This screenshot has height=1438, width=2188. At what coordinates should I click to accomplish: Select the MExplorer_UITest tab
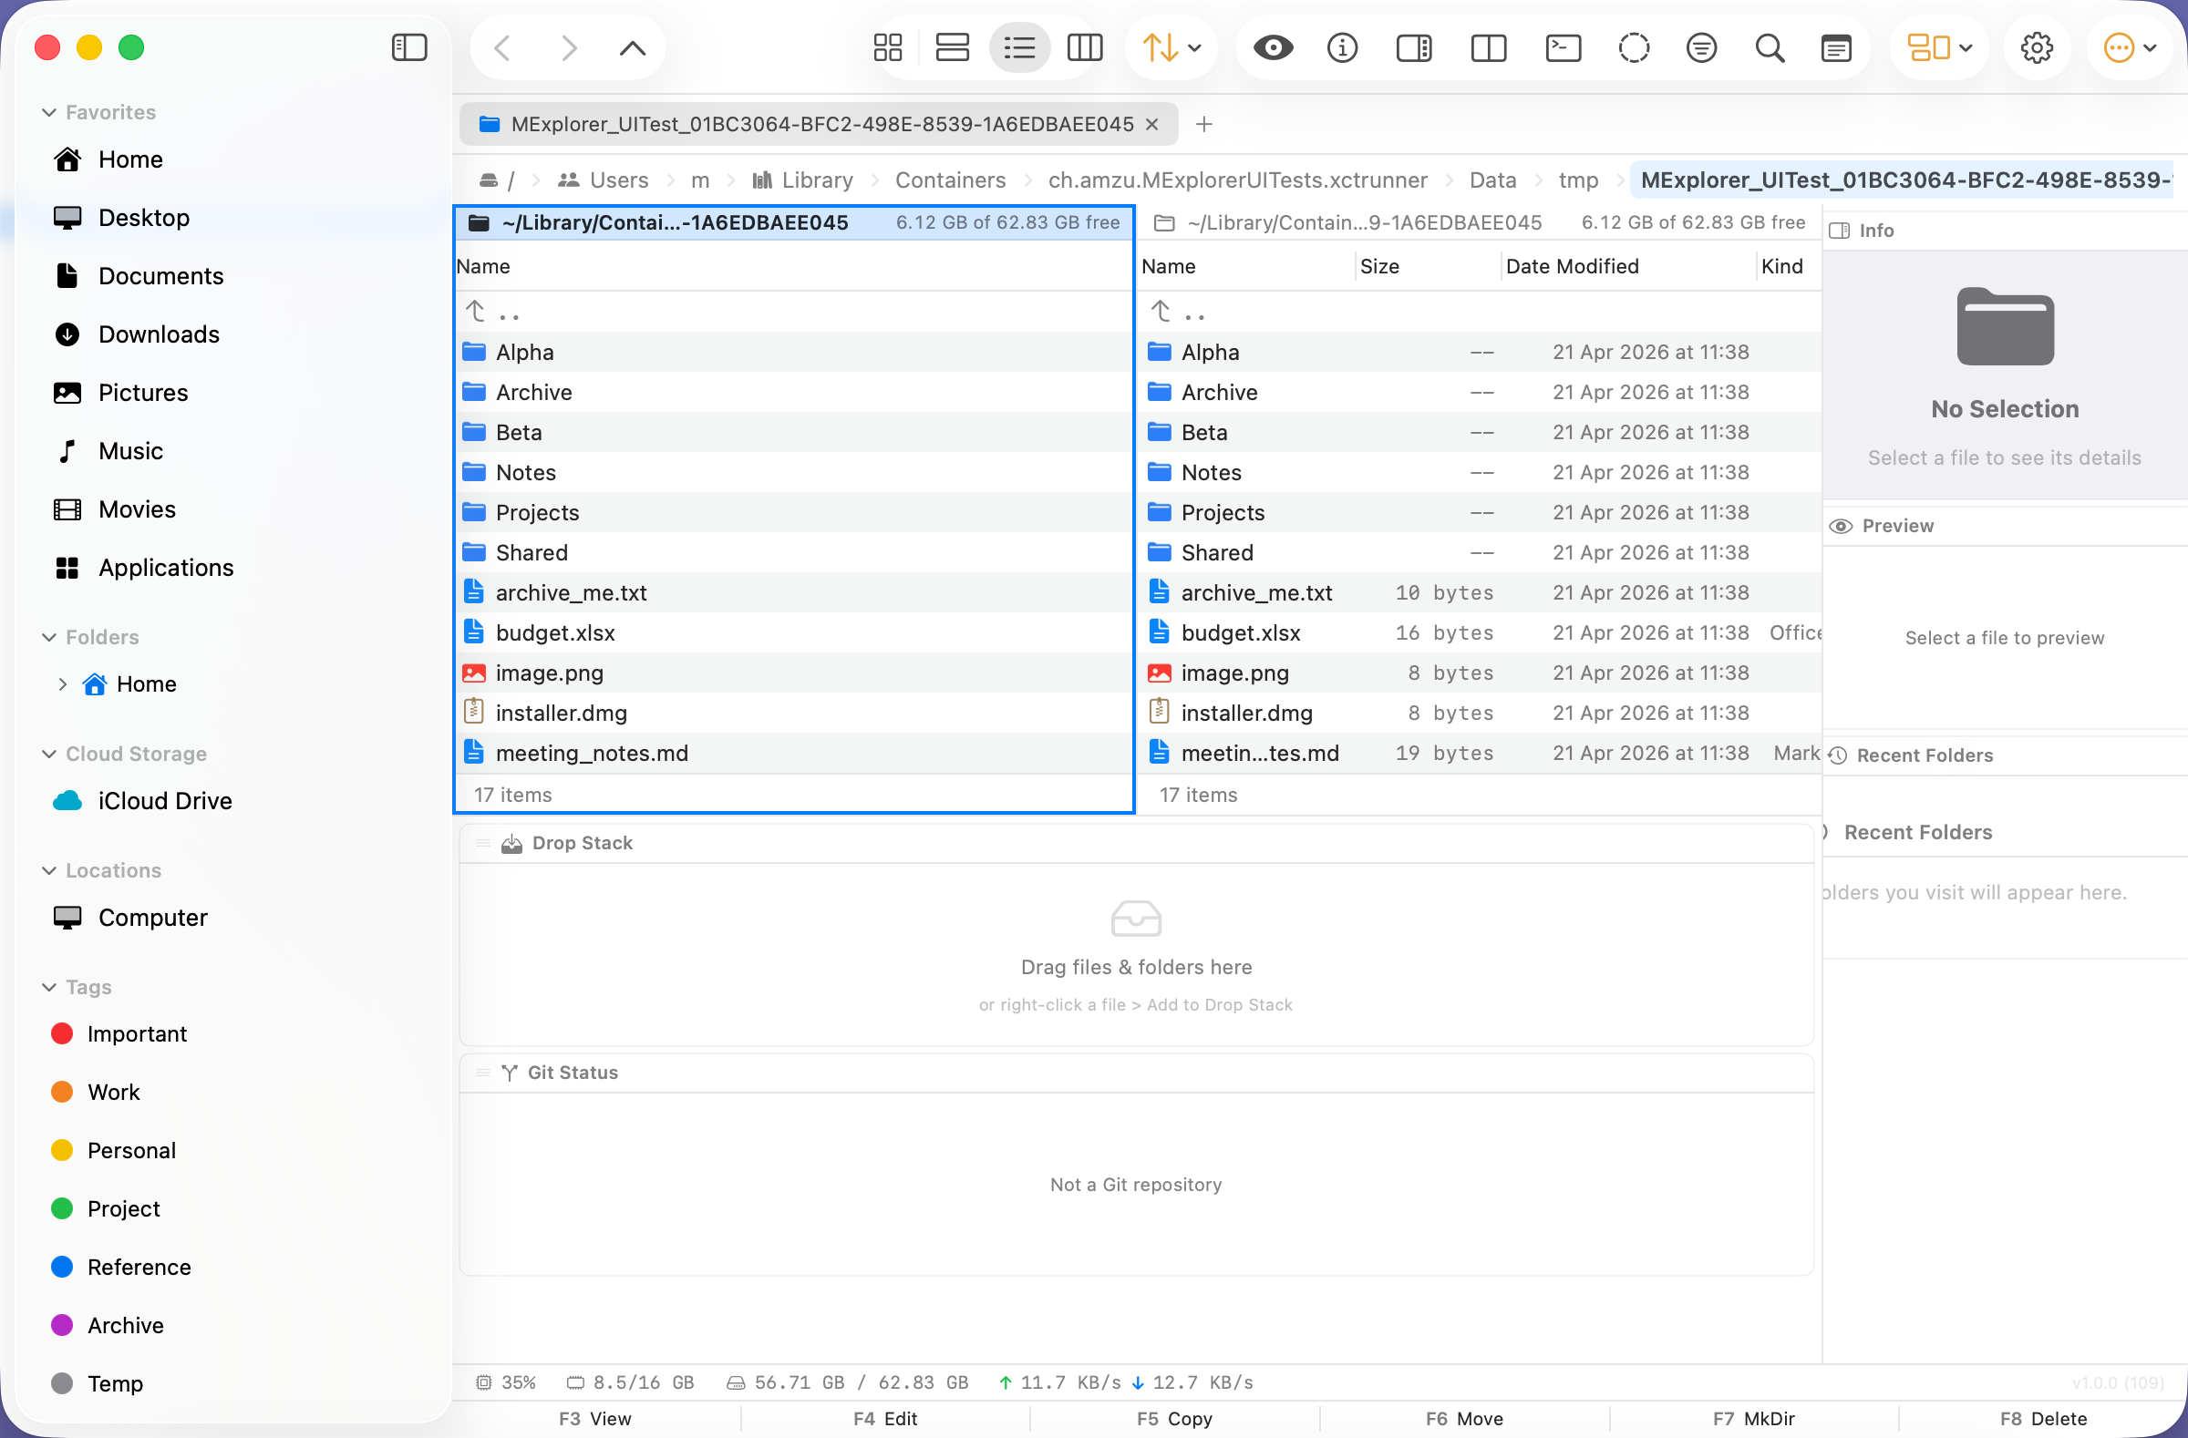pos(818,124)
